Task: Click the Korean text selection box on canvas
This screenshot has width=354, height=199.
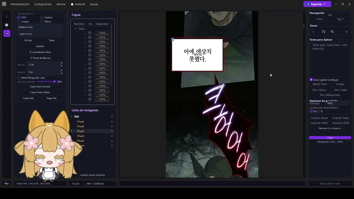Action: point(197,55)
